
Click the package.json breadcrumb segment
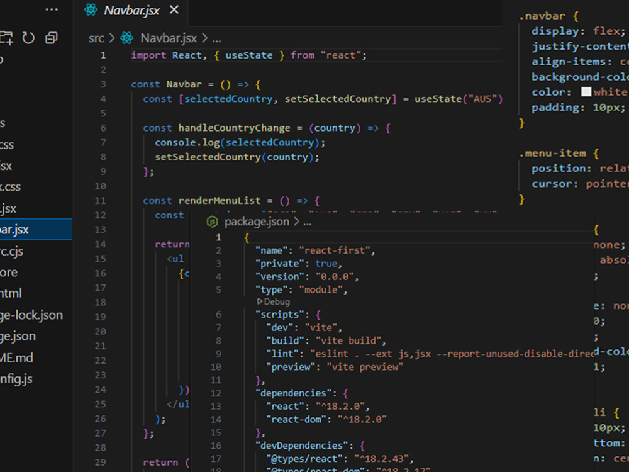point(257,222)
